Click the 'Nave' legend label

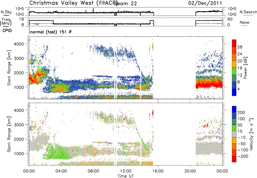point(244,22)
